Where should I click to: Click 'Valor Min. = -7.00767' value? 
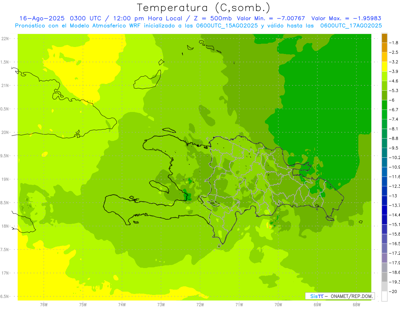[x=271, y=18]
